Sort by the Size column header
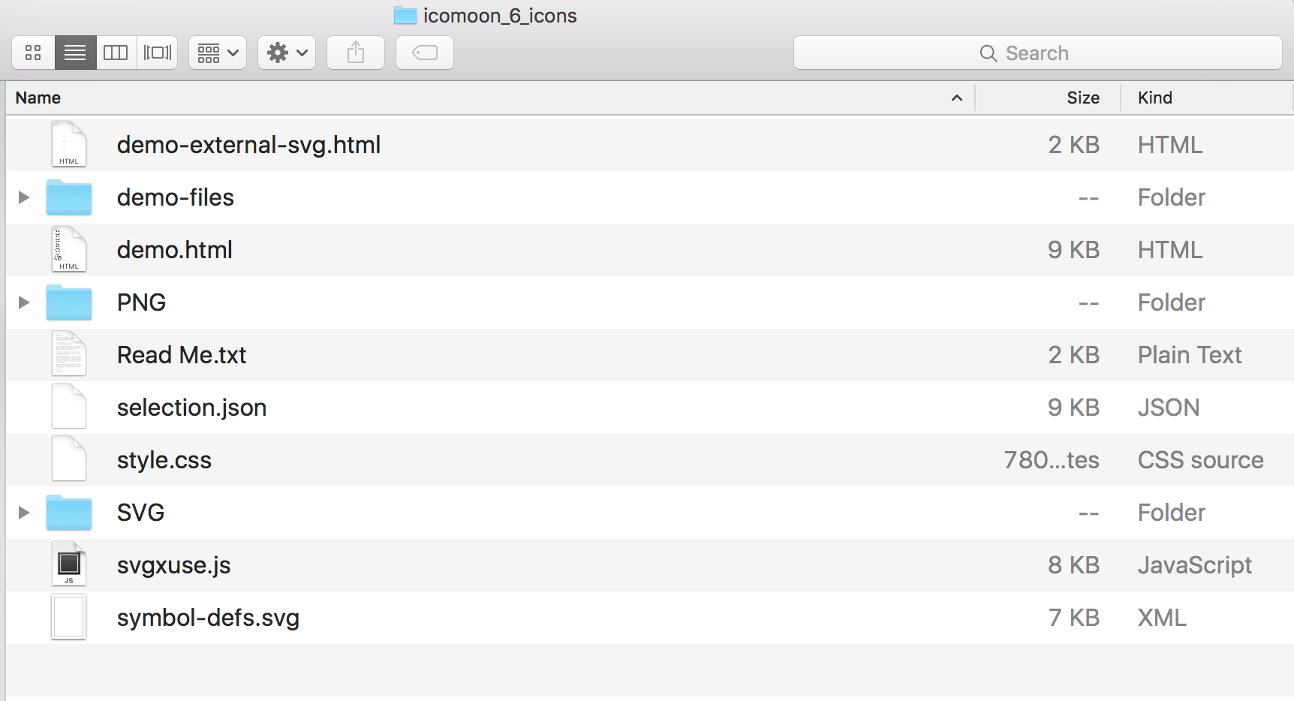 (1082, 98)
